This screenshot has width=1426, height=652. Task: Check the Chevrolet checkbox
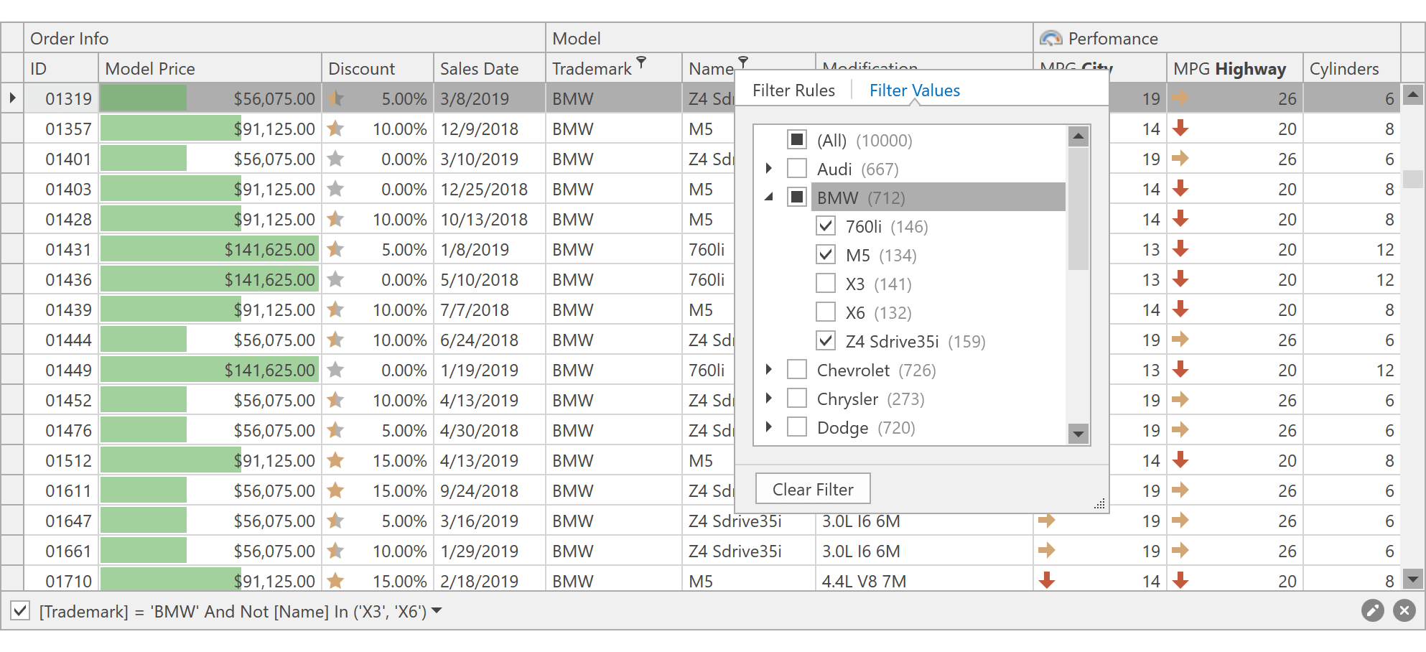coord(797,369)
